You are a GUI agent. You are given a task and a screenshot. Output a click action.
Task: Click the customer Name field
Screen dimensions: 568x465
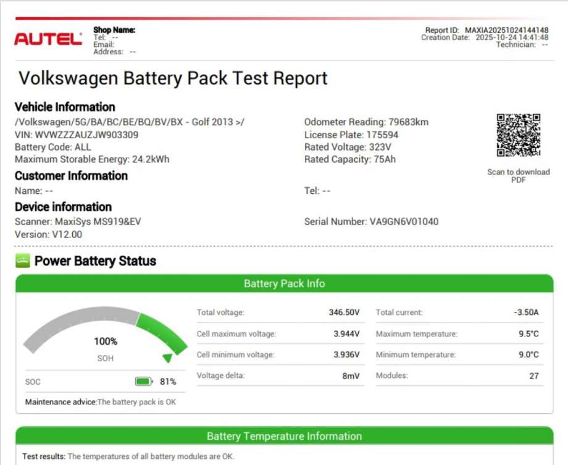pos(34,191)
